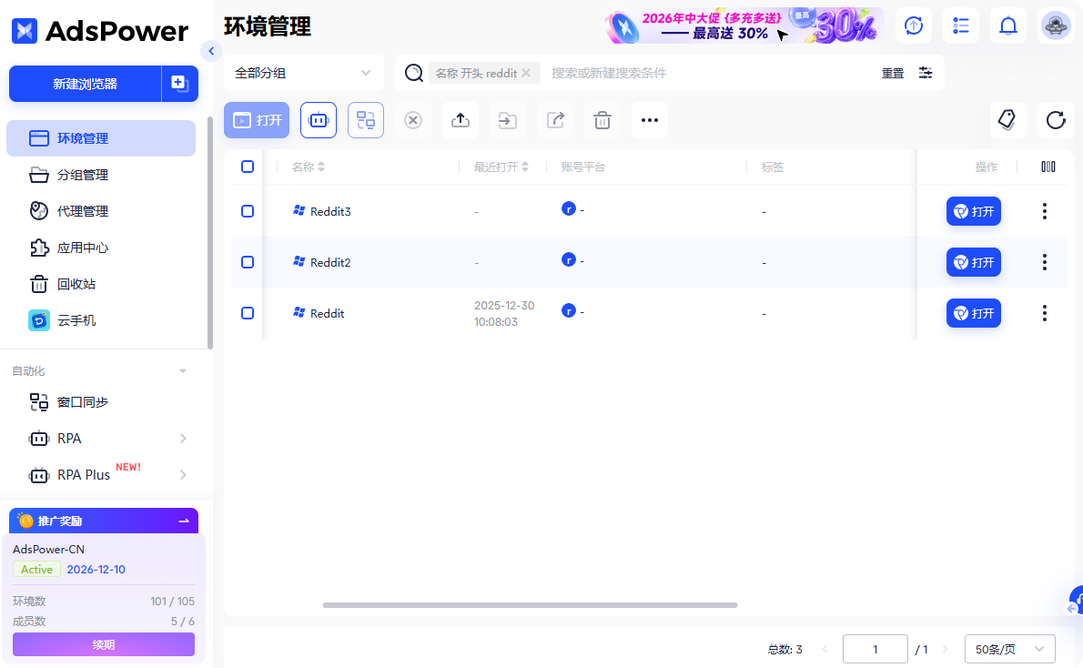The height and width of the screenshot is (668, 1083).
Task: Click the refresh list icon
Action: [x=1056, y=120]
